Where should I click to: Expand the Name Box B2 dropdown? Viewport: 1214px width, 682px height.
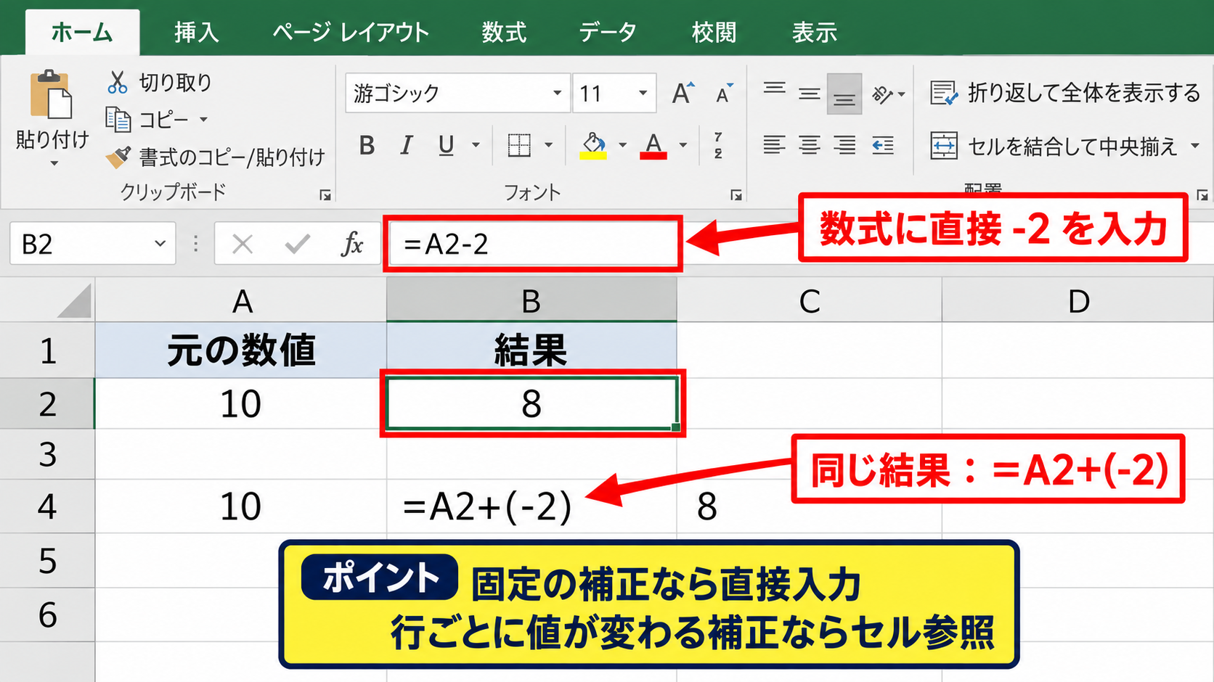(x=160, y=244)
